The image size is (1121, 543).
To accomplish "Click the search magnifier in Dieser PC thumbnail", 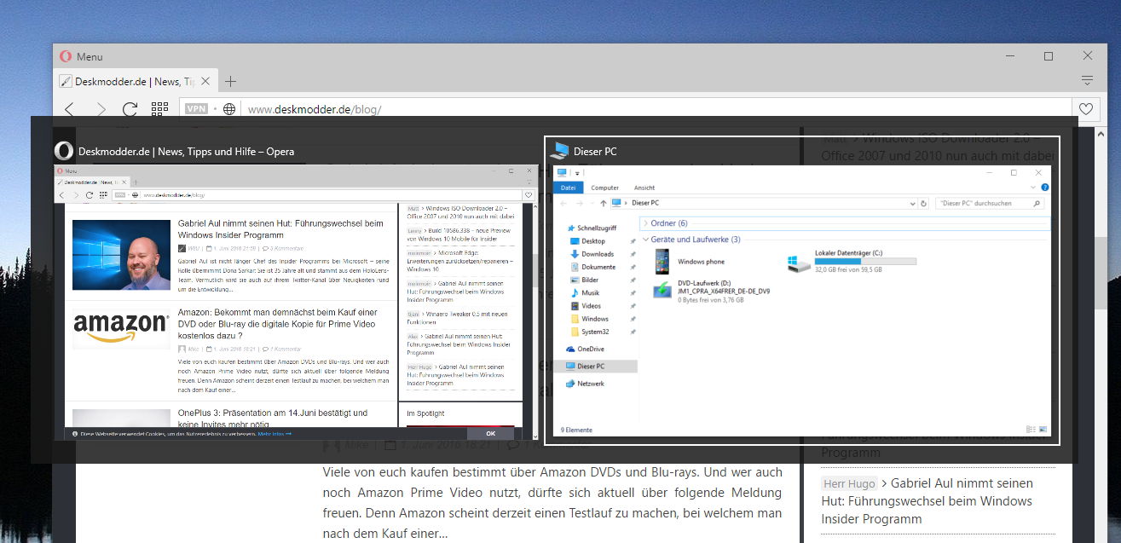I will [1037, 204].
